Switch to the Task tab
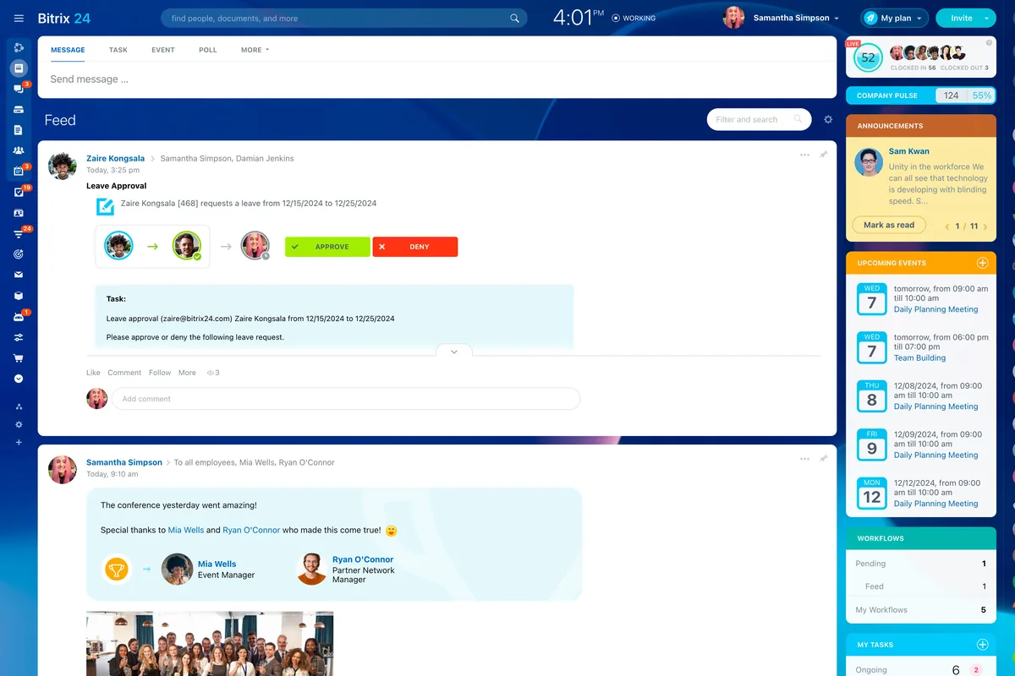 coord(118,50)
